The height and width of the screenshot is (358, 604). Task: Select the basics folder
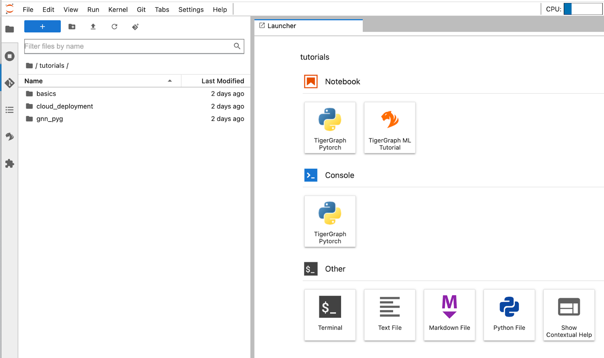tap(134, 94)
